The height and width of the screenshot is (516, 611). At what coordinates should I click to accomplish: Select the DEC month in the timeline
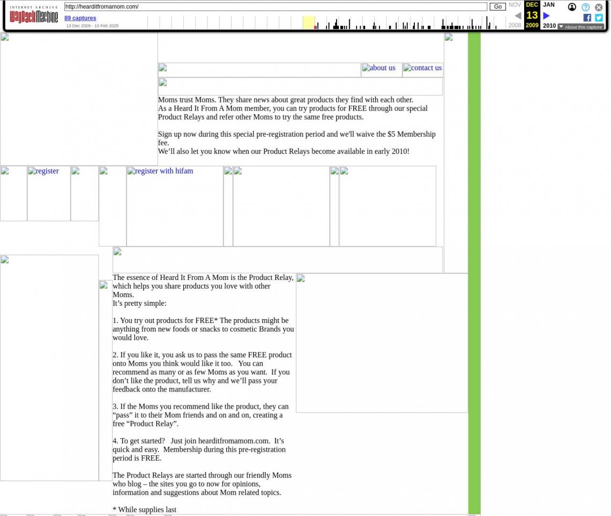tap(532, 5)
